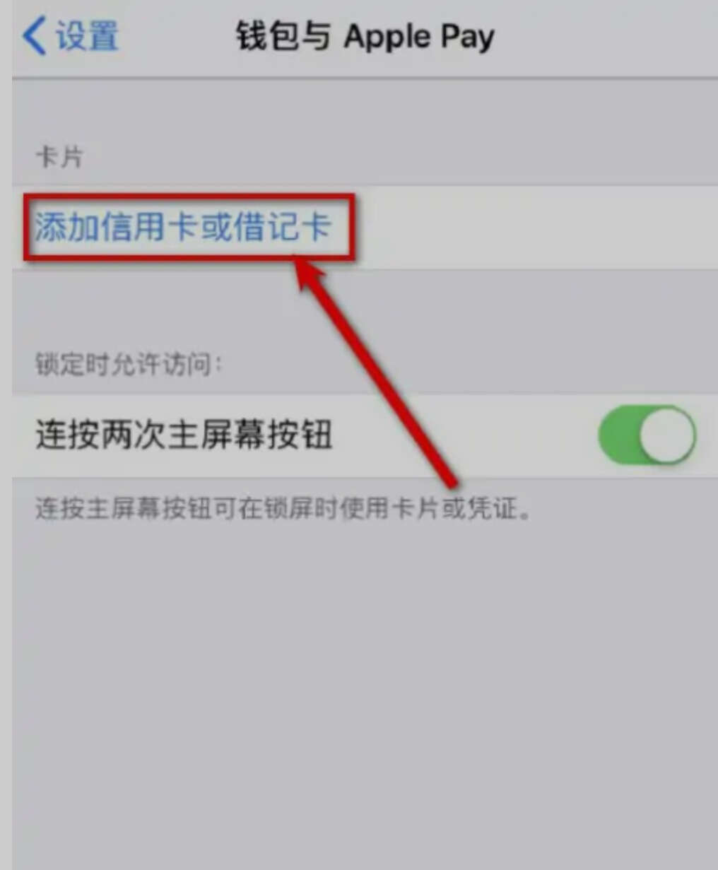Screen dimensions: 718x870
Task: Click the white knob of the green switch
Action: tap(667, 434)
